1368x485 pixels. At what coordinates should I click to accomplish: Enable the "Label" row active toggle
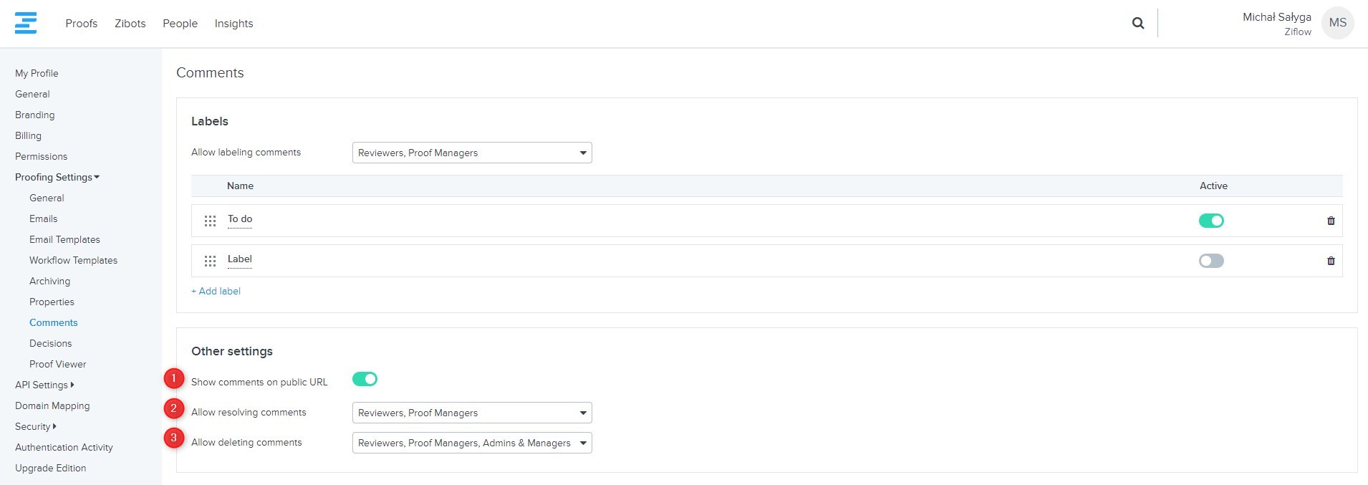1211,261
